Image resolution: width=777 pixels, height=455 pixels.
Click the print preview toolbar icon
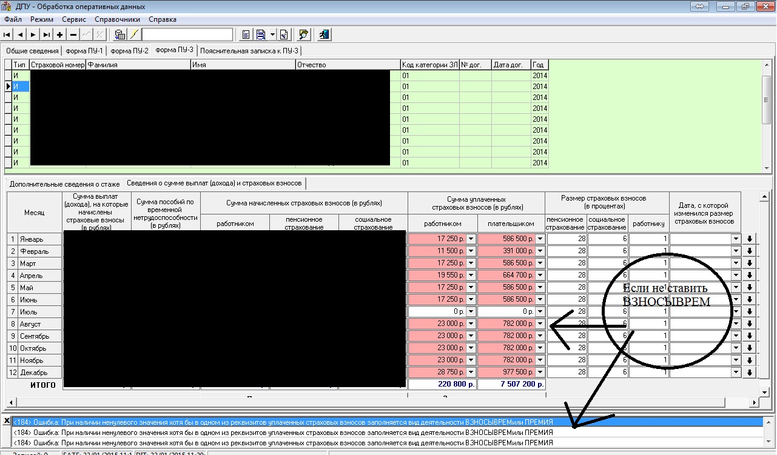tap(261, 35)
